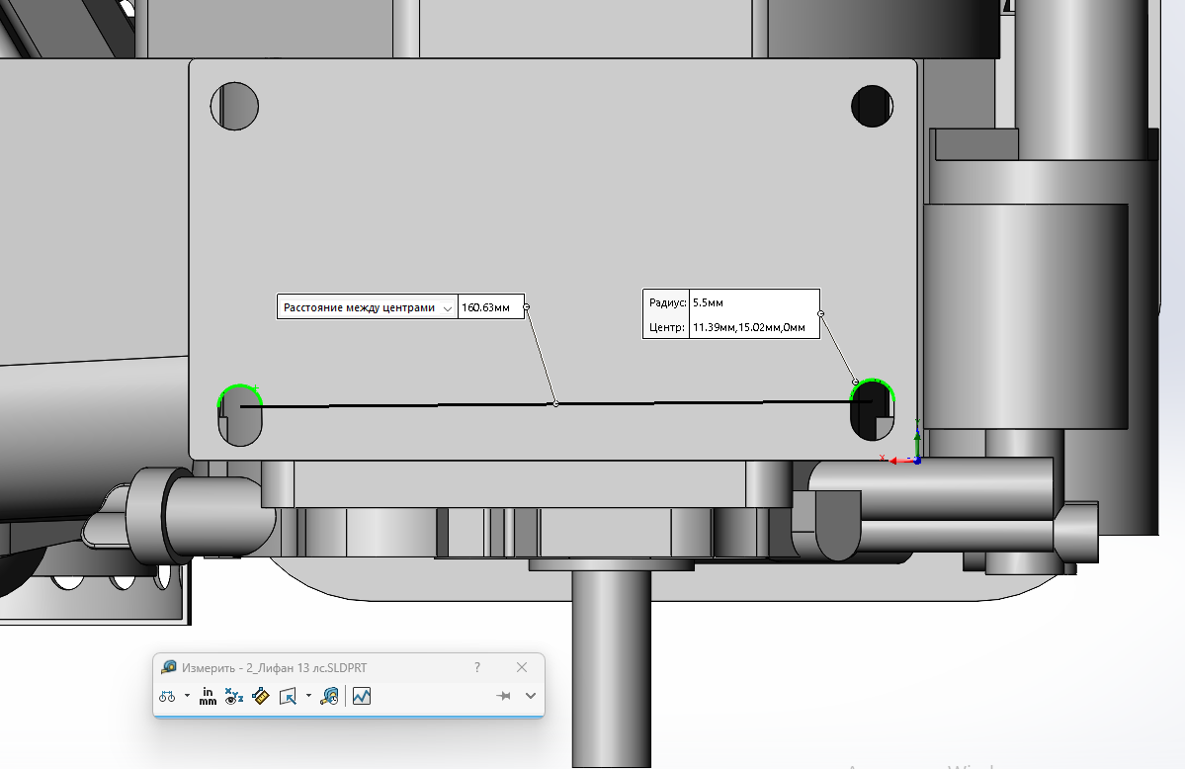Image resolution: width=1185 pixels, height=769 pixels.
Task: Close the Измерить measure dialog
Action: point(522,667)
